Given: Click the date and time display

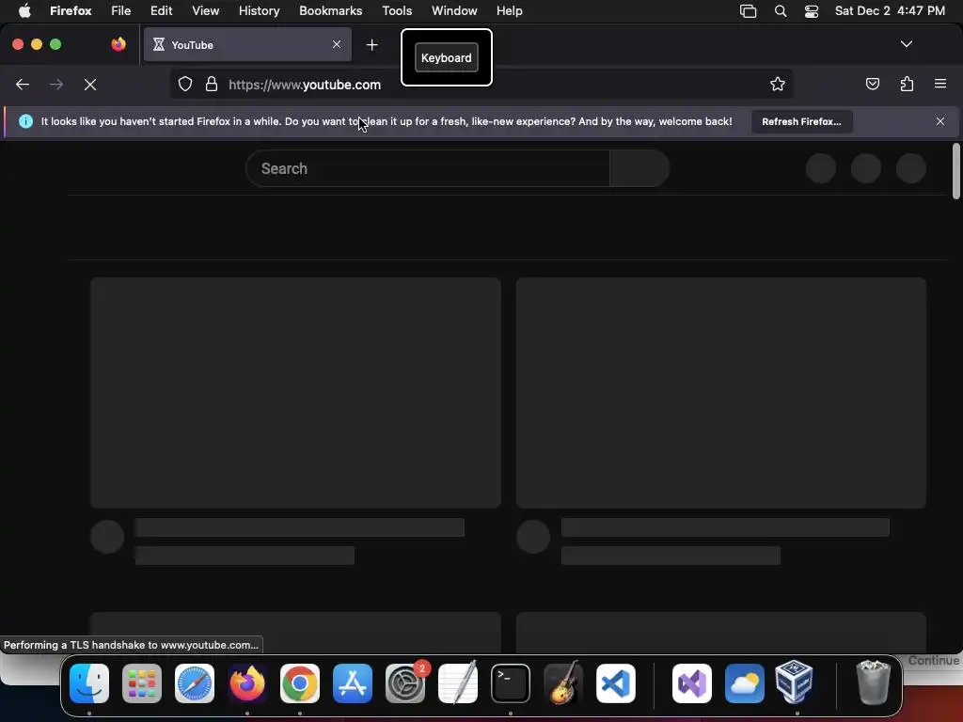Looking at the screenshot, I should (x=890, y=11).
